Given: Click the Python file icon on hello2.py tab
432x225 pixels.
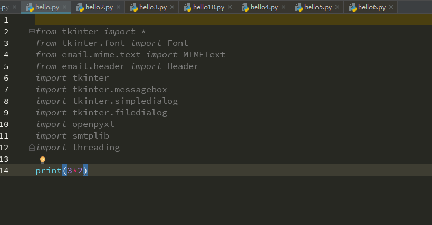Looking at the screenshot, I should pos(80,7).
